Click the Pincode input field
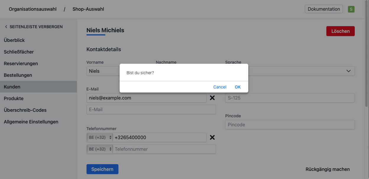 point(290,125)
